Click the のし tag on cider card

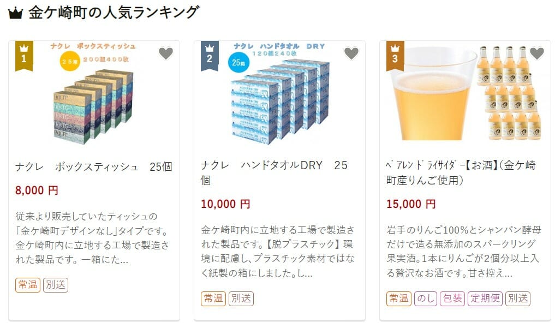pos(426,299)
